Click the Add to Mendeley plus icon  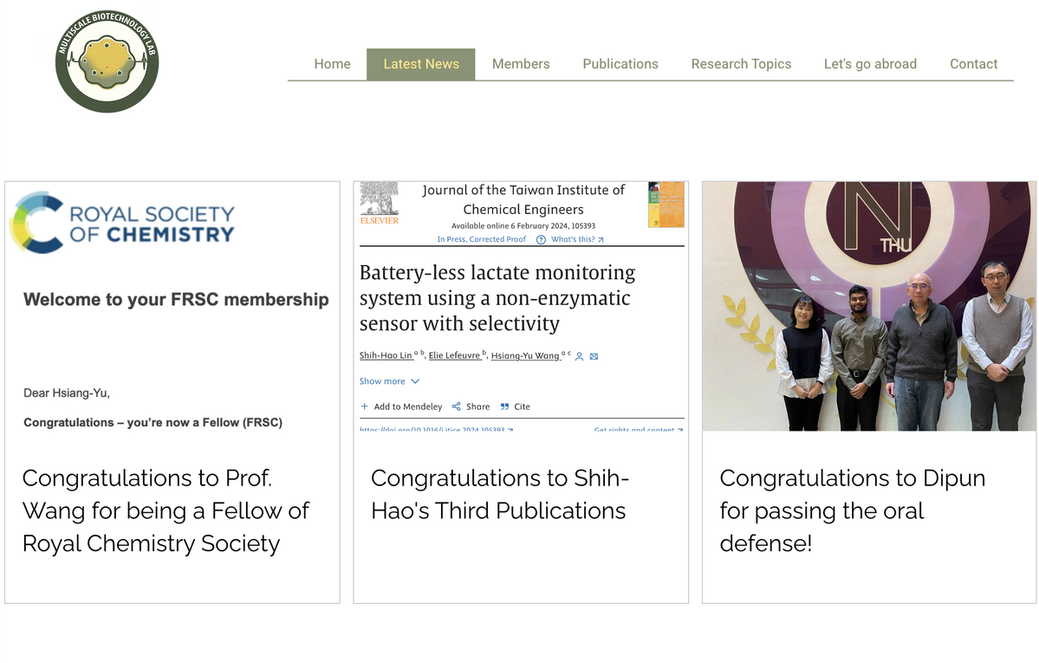click(365, 406)
